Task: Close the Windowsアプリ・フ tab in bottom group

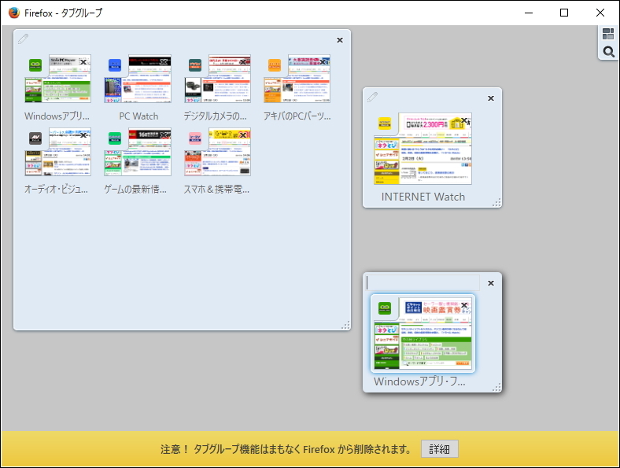Action: tap(464, 305)
